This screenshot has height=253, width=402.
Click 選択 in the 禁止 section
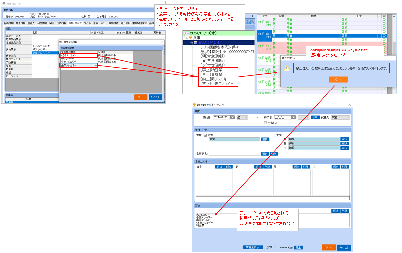(336, 211)
